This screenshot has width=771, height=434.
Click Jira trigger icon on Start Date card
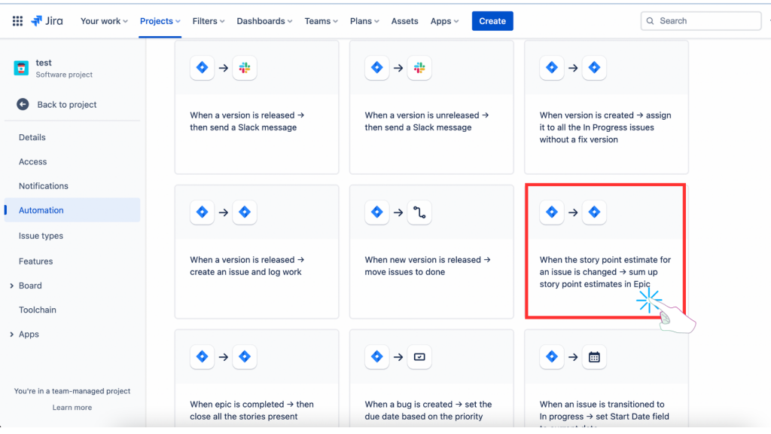point(552,357)
